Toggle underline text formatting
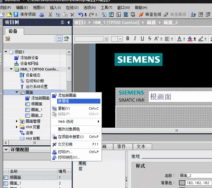 [142, 38]
